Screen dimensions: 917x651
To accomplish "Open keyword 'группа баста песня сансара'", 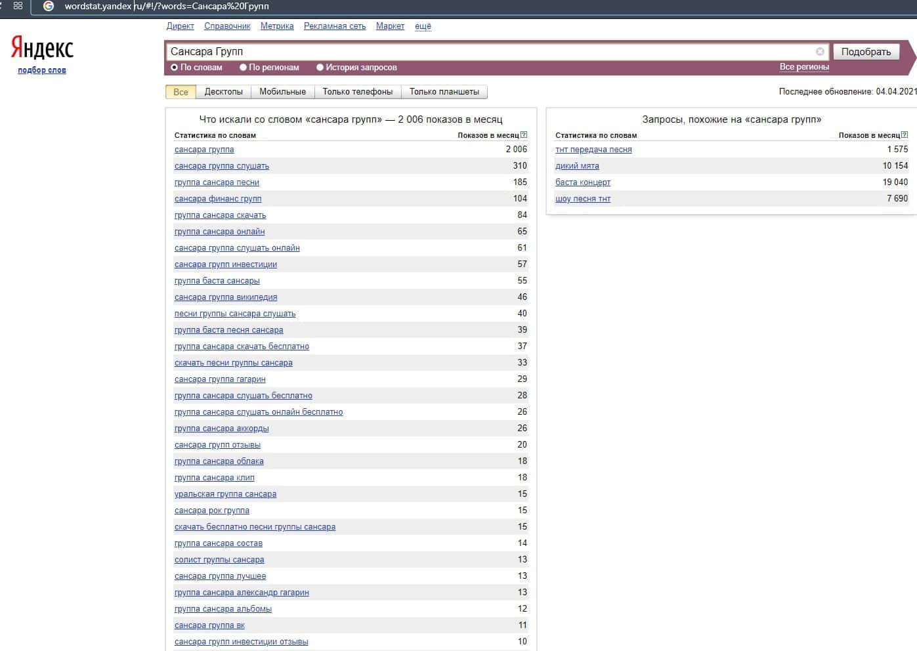I will coord(229,330).
